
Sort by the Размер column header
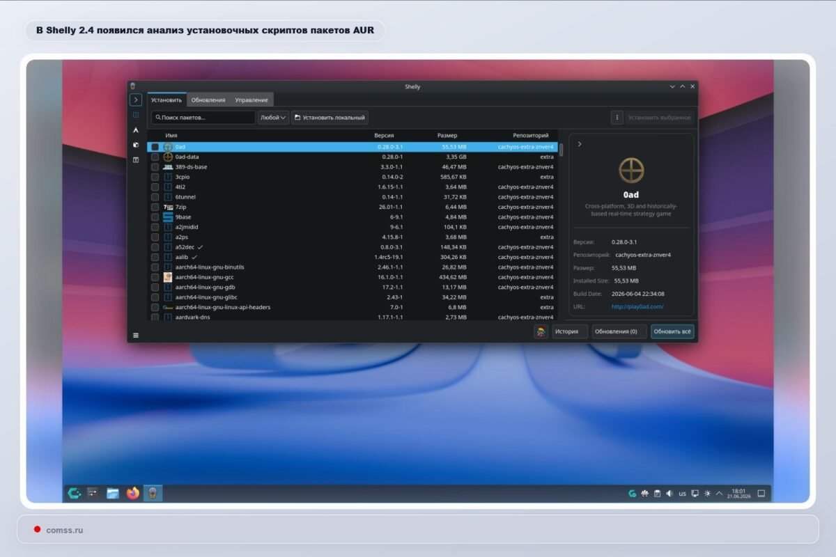[x=447, y=136]
